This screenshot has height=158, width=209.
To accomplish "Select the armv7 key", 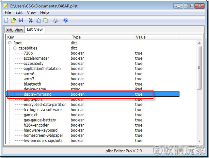I will coord(29,79).
